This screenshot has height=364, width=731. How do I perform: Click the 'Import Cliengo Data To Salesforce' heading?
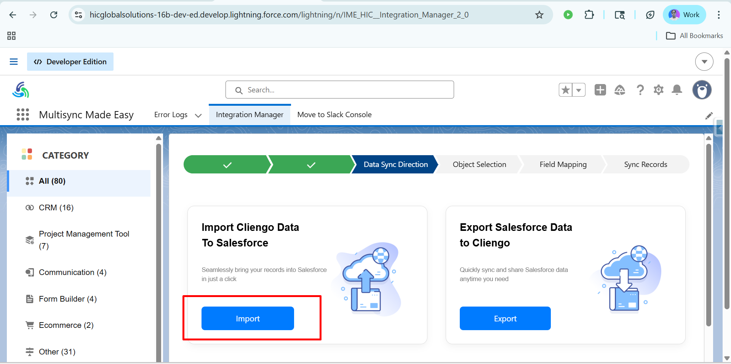pos(250,235)
